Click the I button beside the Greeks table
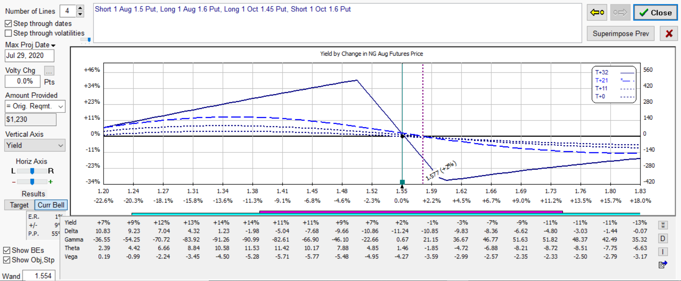This screenshot has height=281, width=681. click(663, 252)
